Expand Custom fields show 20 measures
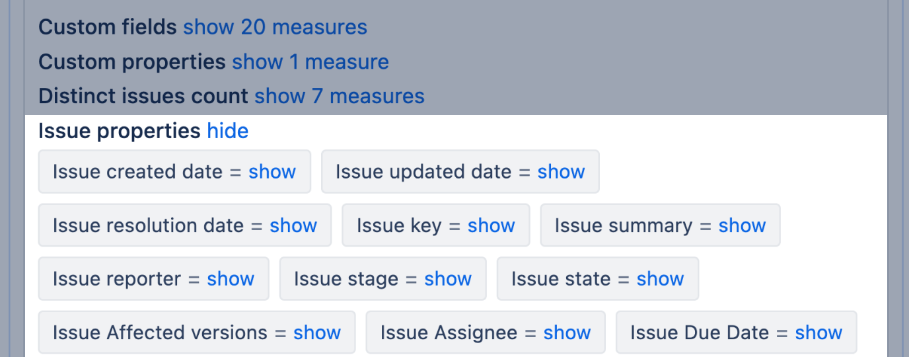Viewport: 909px width, 357px height. click(275, 27)
